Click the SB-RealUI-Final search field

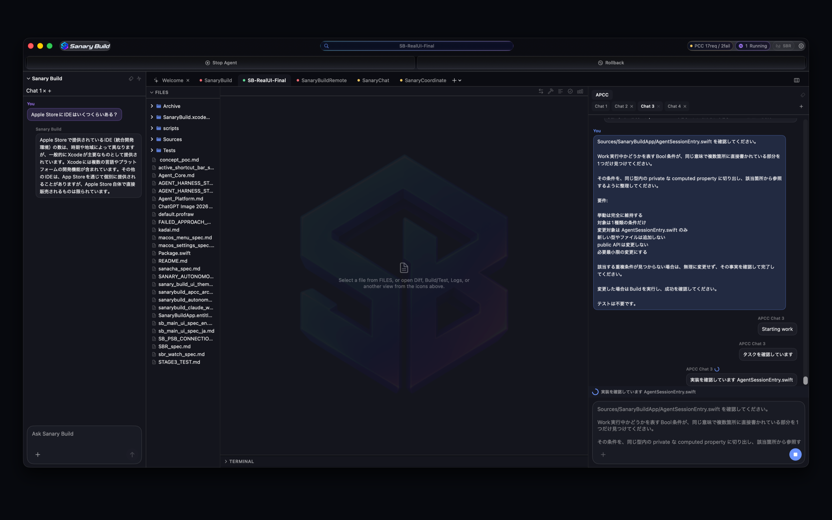(416, 46)
